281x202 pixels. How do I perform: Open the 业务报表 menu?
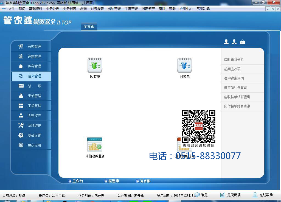[69, 9]
